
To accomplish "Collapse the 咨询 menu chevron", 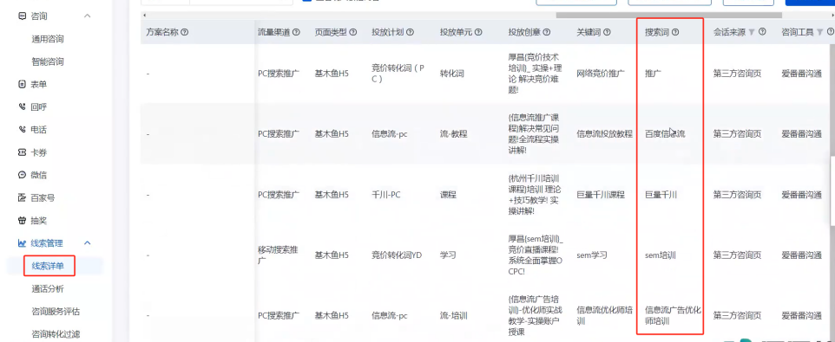I will 88,16.
